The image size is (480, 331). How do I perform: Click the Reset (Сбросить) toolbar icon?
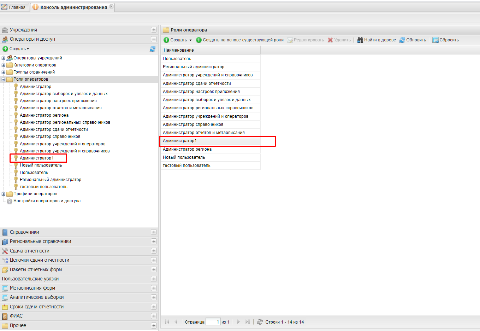435,40
